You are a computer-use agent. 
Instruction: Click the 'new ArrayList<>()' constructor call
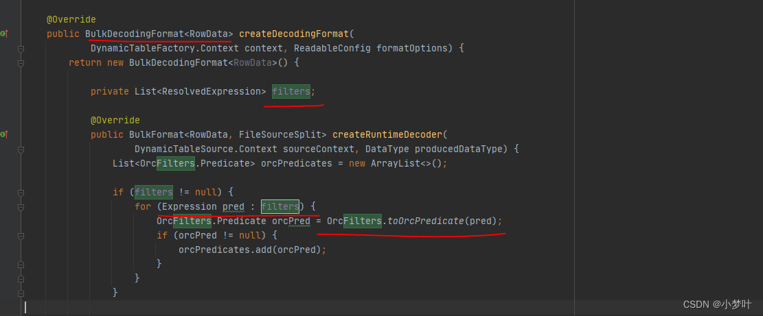coord(396,163)
